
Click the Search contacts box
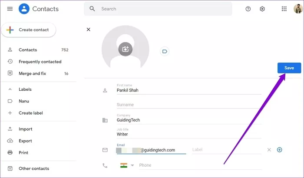click(158, 9)
